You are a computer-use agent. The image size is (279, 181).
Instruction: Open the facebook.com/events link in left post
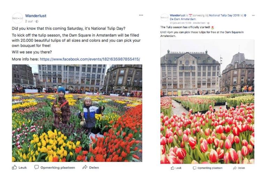click(x=90, y=59)
